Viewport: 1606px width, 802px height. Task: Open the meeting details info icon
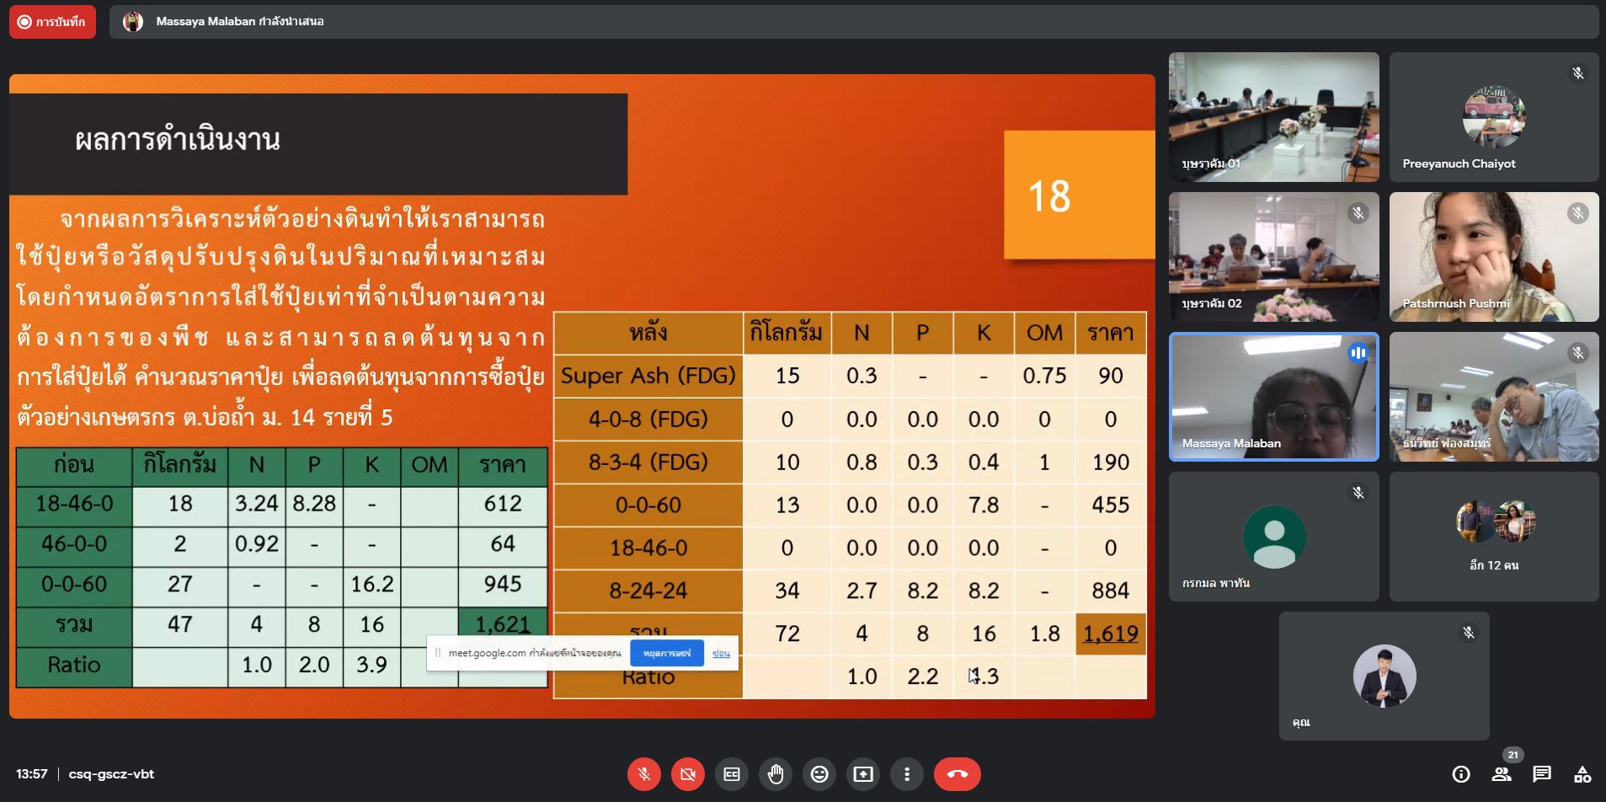[1461, 774]
